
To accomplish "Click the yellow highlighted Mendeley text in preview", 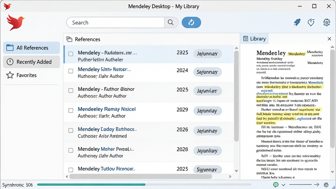I will (x=297, y=54).
